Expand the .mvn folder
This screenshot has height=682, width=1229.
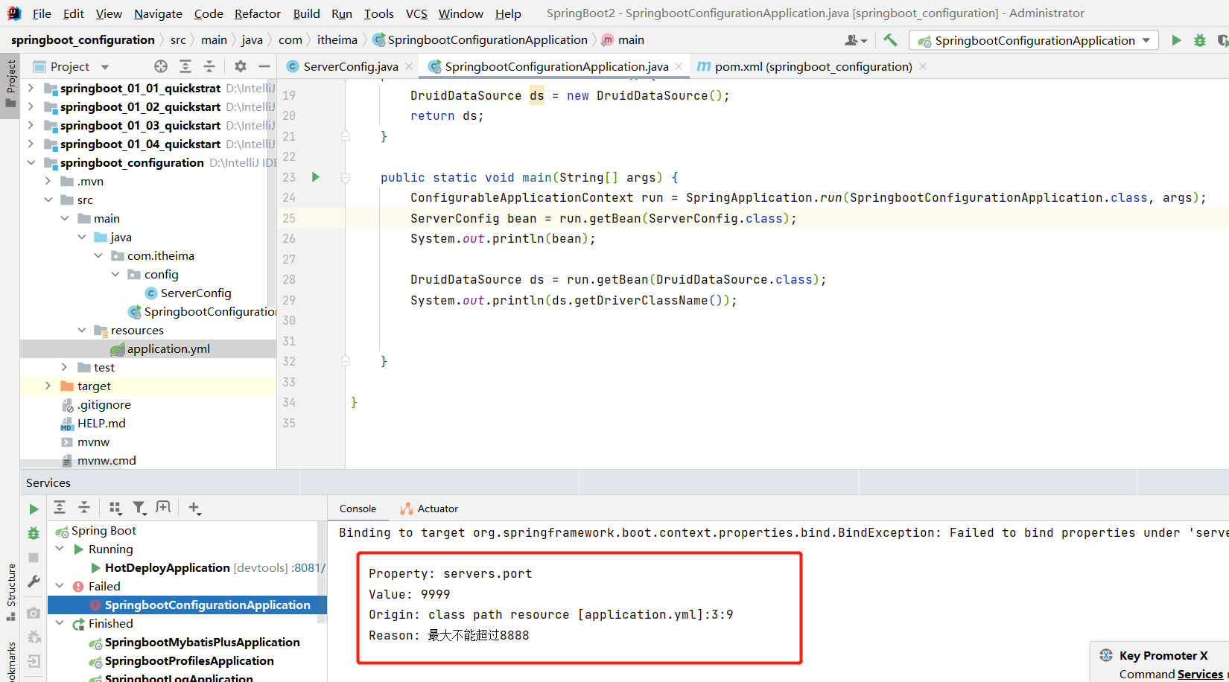(48, 181)
